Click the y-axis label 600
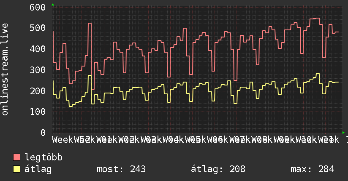The height and width of the screenshot is (181, 348). pyautogui.click(x=38, y=7)
